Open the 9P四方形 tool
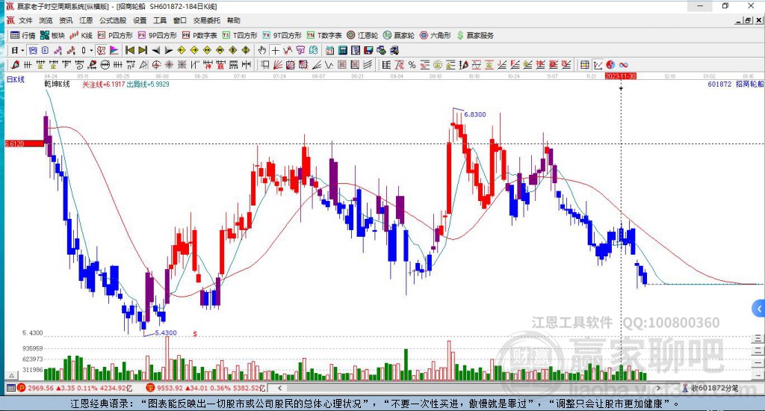Screen dimensions: 765x411 click(157, 35)
